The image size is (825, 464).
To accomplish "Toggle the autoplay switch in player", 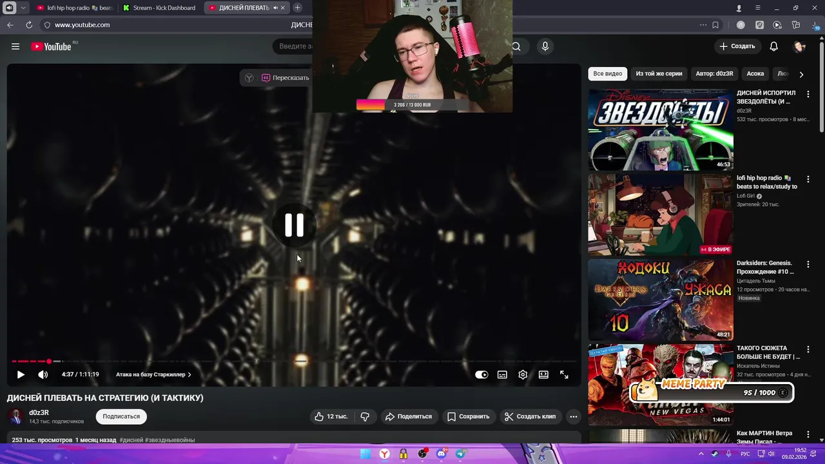I will pyautogui.click(x=481, y=374).
